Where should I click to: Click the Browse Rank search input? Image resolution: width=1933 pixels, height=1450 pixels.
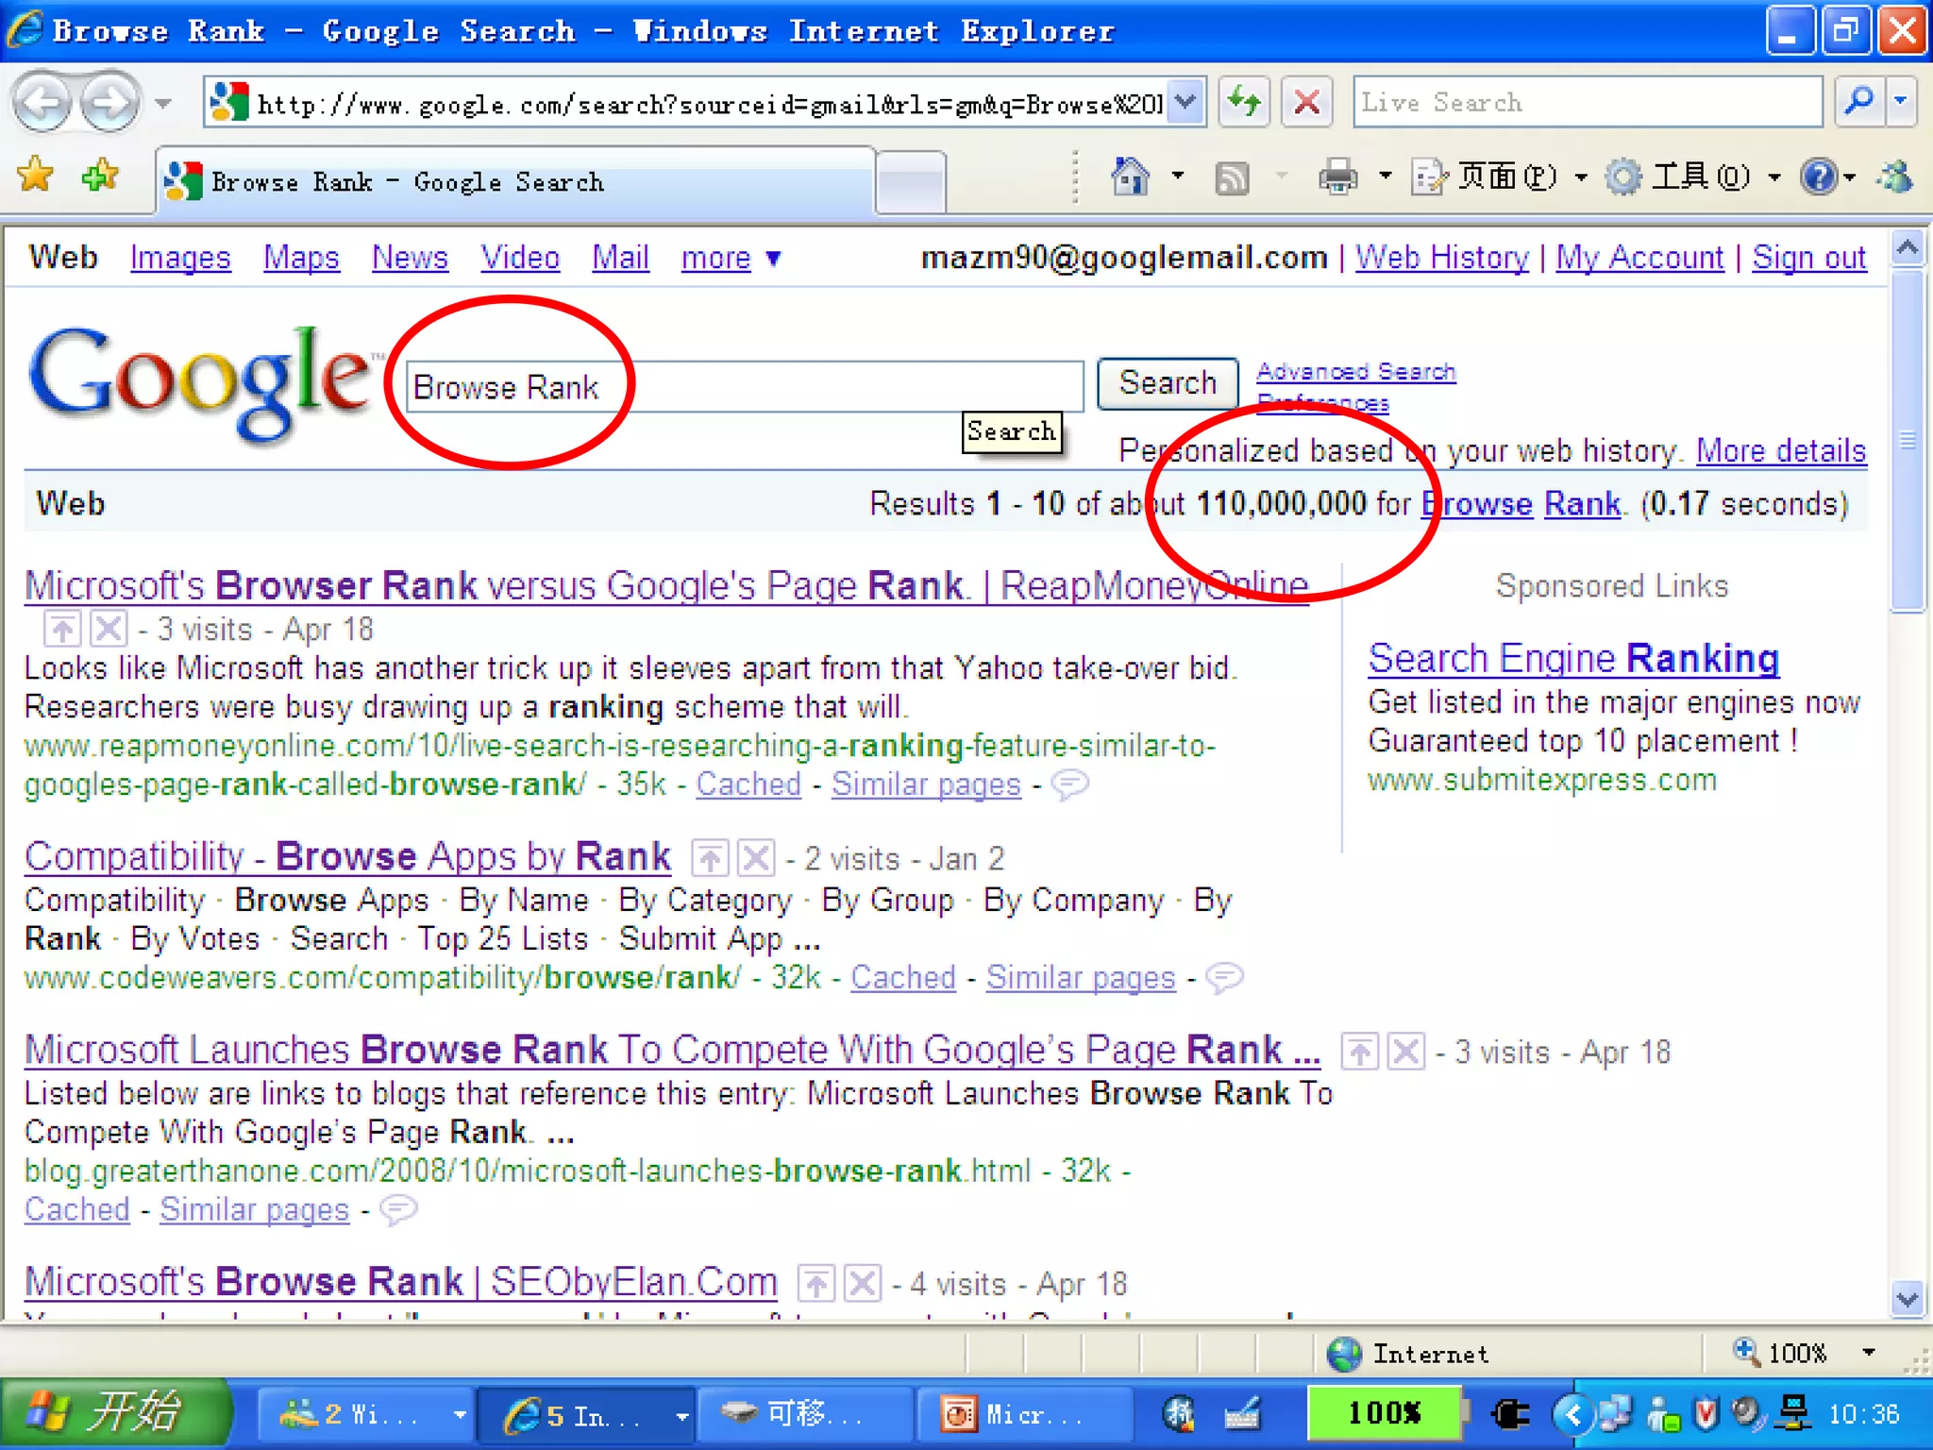744,387
